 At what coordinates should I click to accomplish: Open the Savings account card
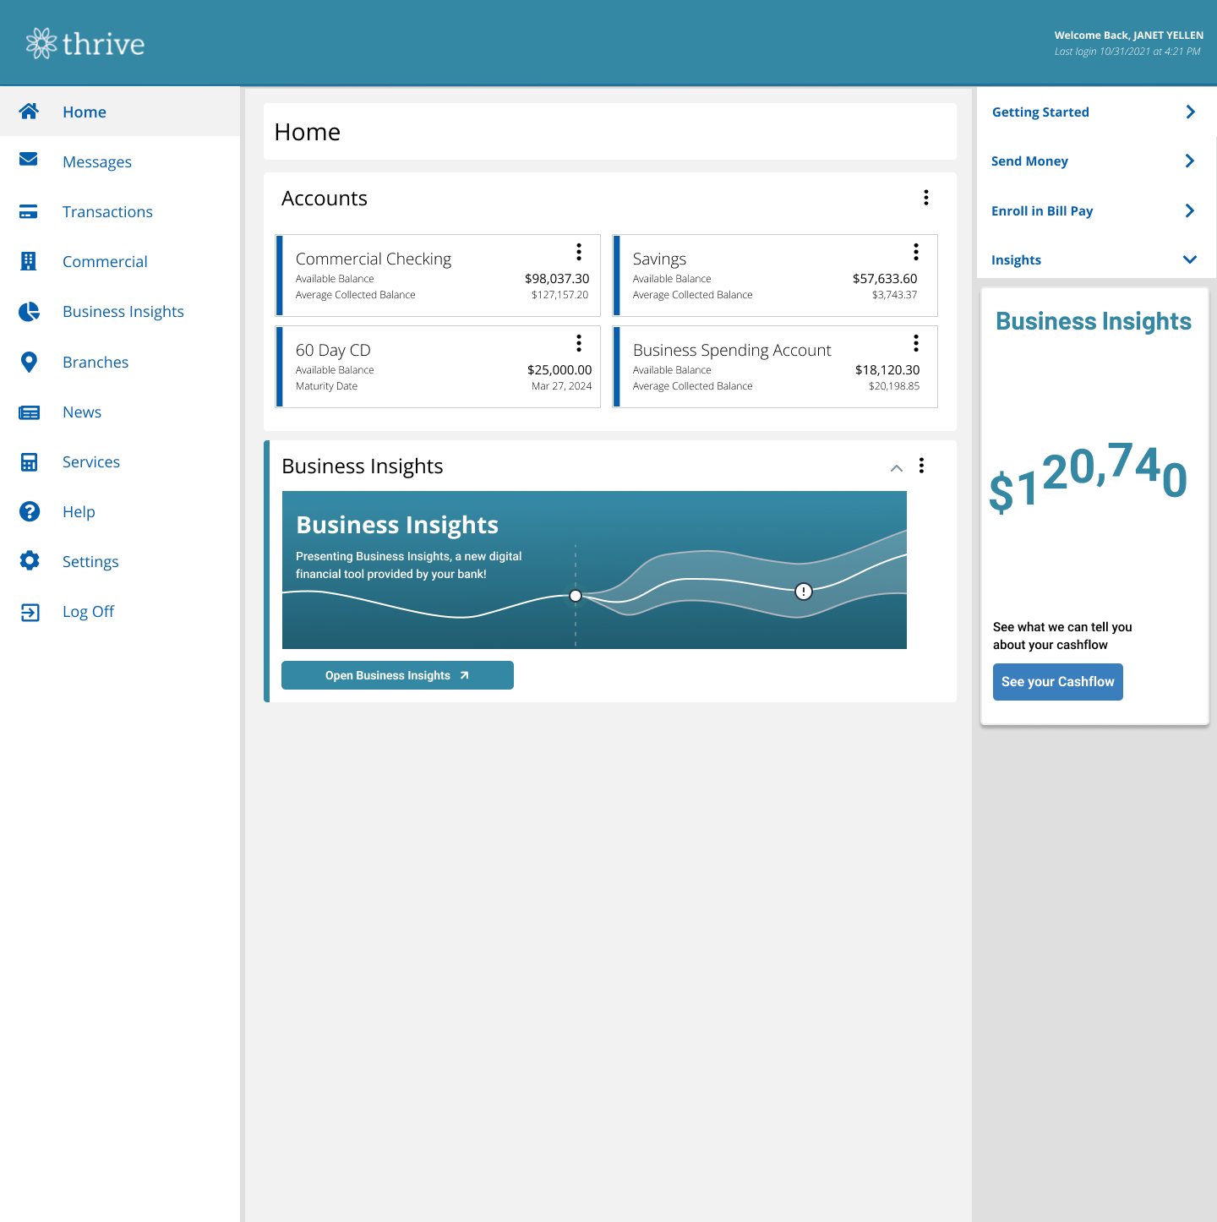pyautogui.click(x=775, y=275)
